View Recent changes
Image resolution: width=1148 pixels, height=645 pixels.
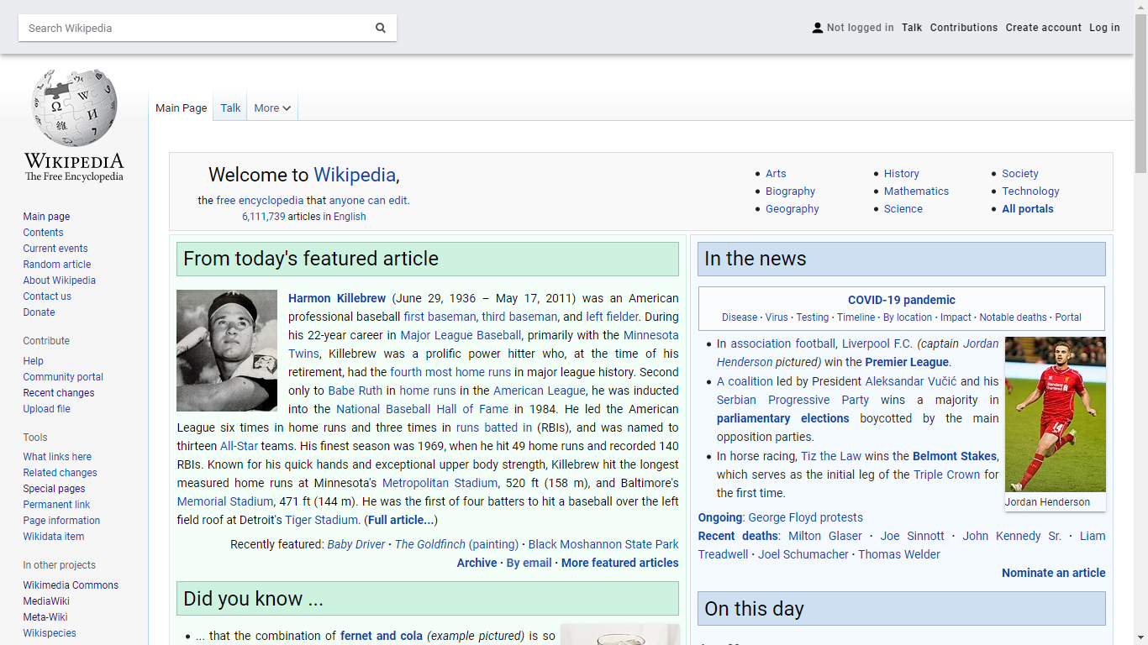click(59, 393)
